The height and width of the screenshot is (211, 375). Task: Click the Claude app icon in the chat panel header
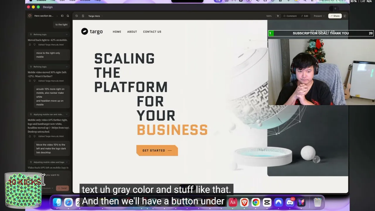(x=30, y=16)
